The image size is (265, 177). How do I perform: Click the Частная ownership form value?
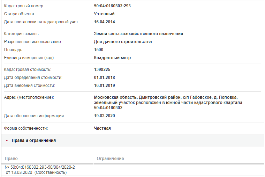pos(102,128)
